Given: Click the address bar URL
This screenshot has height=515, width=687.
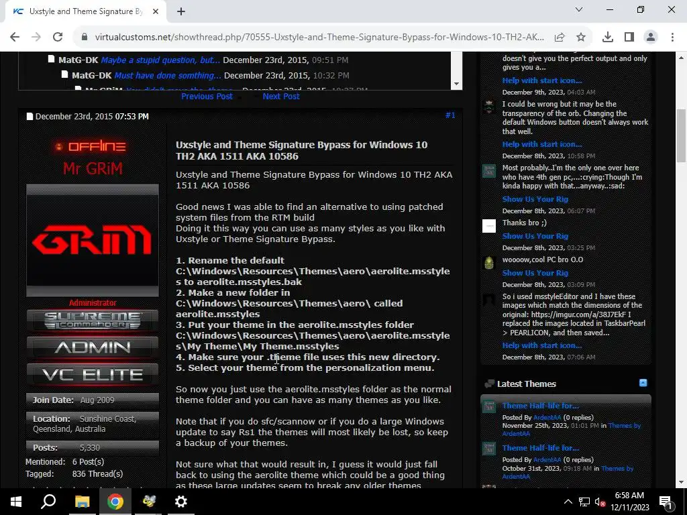Looking at the screenshot, I should pos(319,38).
